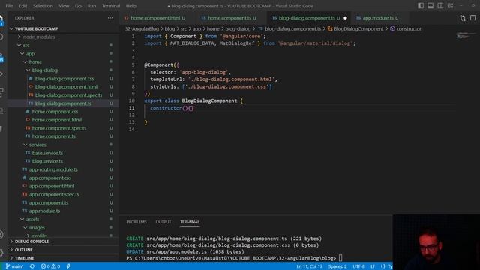Open File menu

[x=9, y=6]
